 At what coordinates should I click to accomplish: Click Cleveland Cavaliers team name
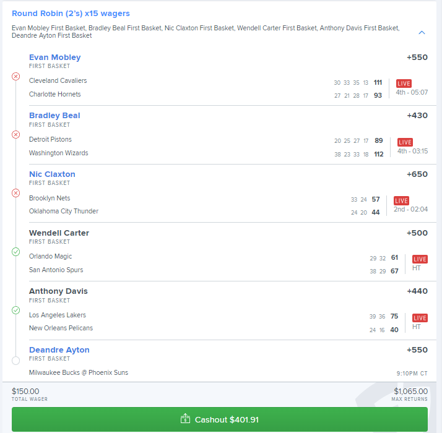(58, 80)
